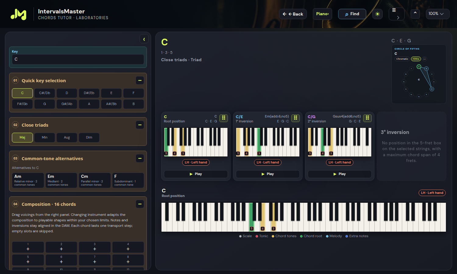
Task: Switch circle view to Chromatic
Action: coord(402,59)
